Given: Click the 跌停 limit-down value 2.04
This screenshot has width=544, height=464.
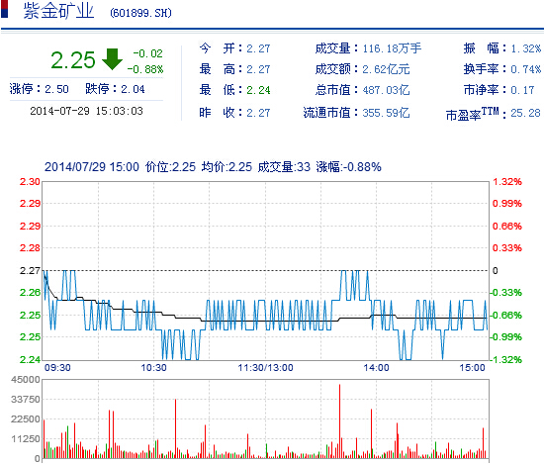Looking at the screenshot, I should (133, 89).
